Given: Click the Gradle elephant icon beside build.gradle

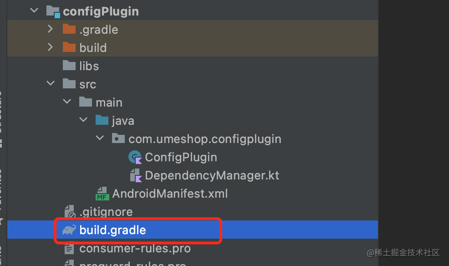Looking at the screenshot, I should point(70,230).
